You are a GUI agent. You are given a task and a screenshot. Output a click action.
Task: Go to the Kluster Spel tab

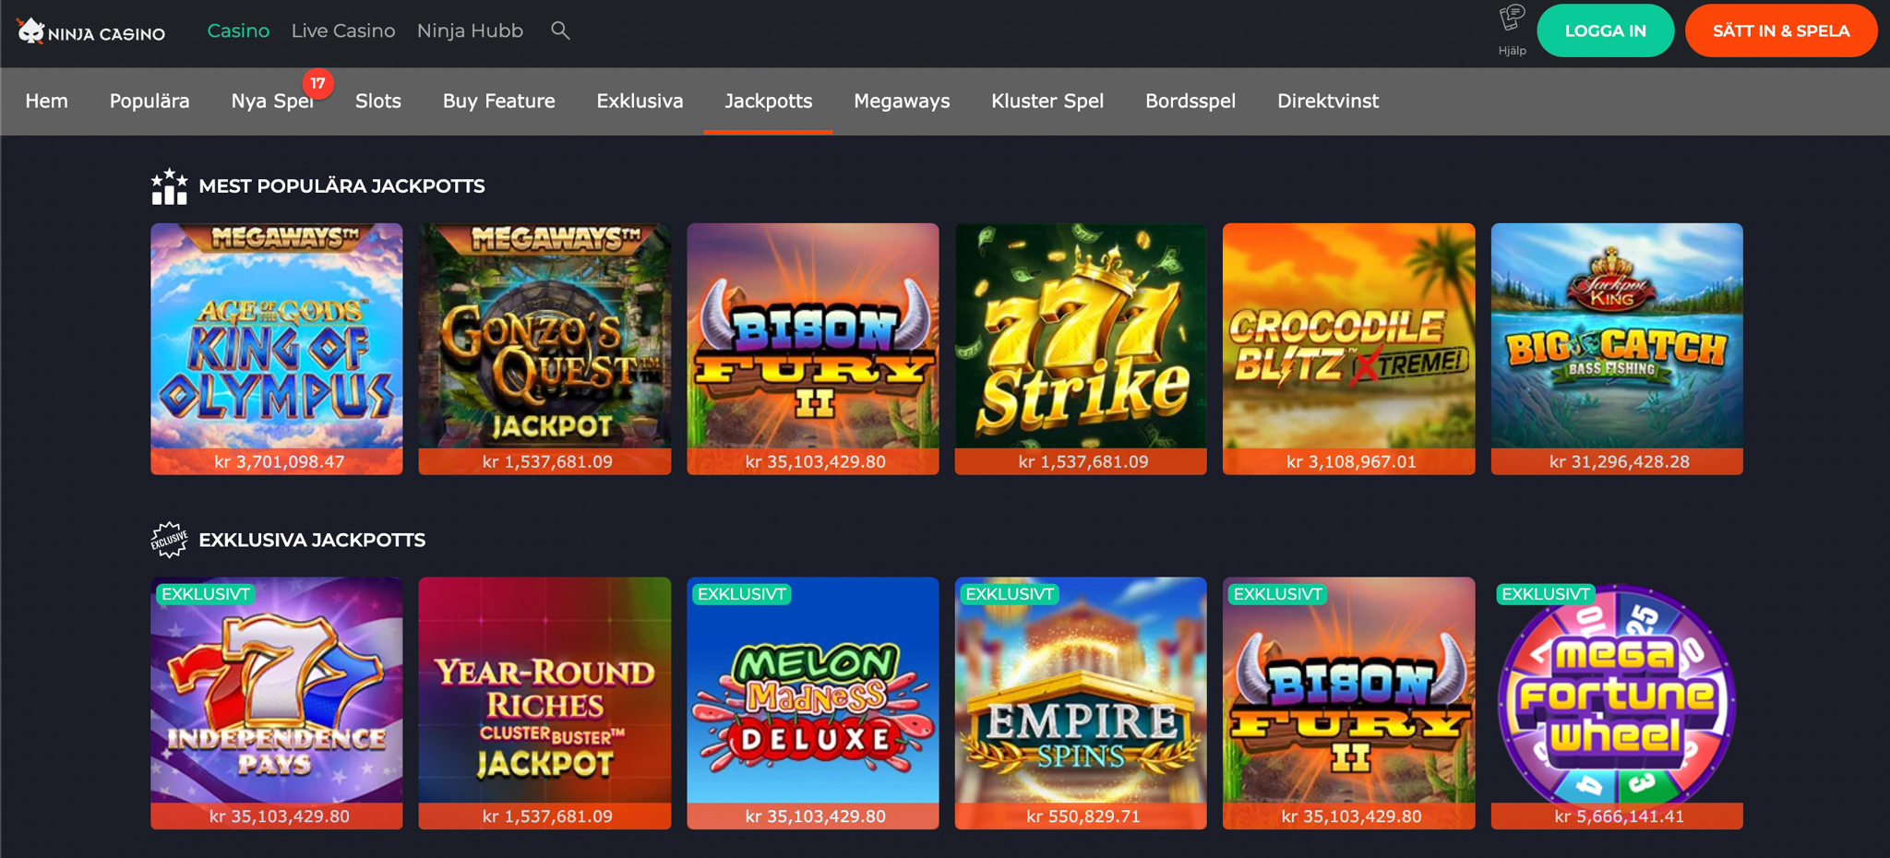[1047, 101]
